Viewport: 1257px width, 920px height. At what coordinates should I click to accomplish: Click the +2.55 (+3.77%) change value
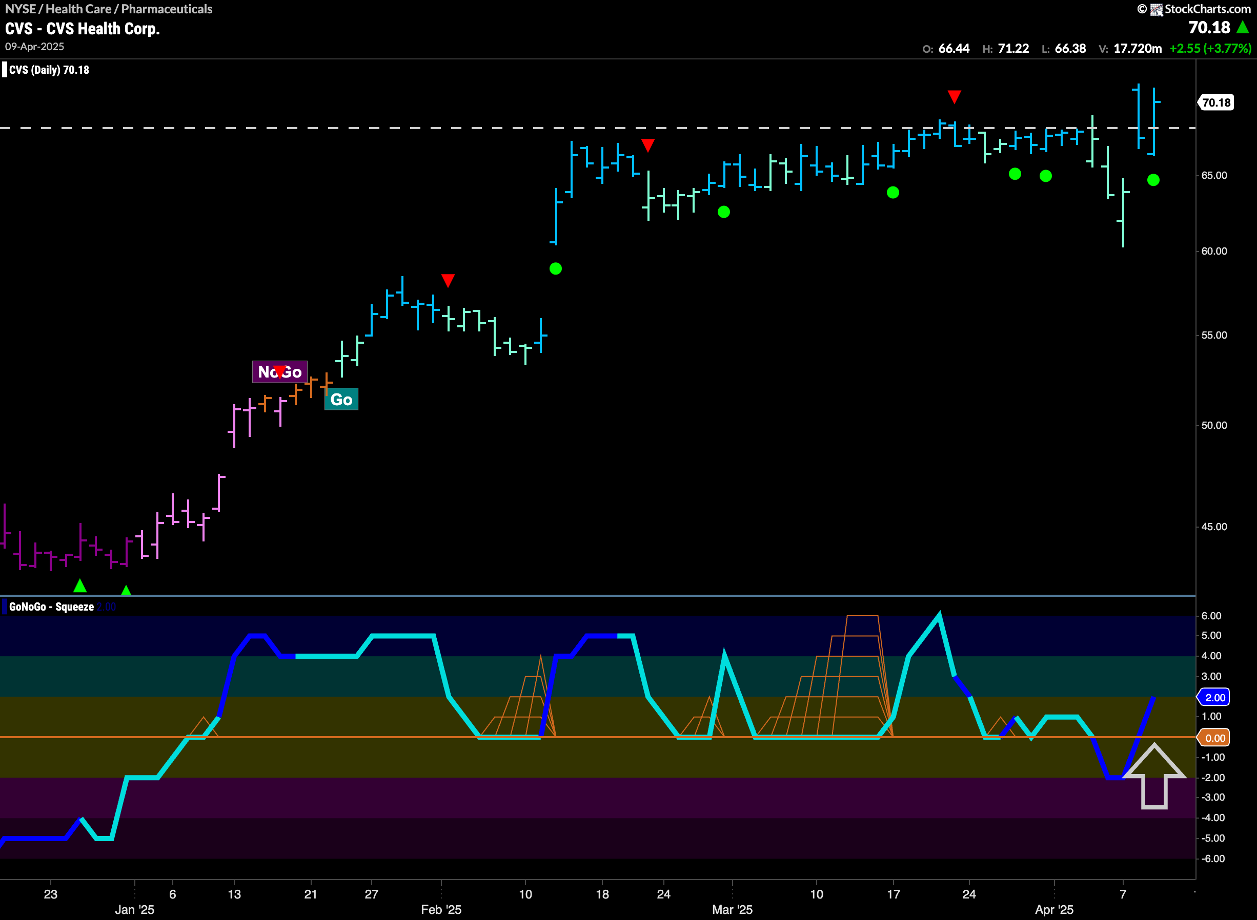tap(1210, 49)
